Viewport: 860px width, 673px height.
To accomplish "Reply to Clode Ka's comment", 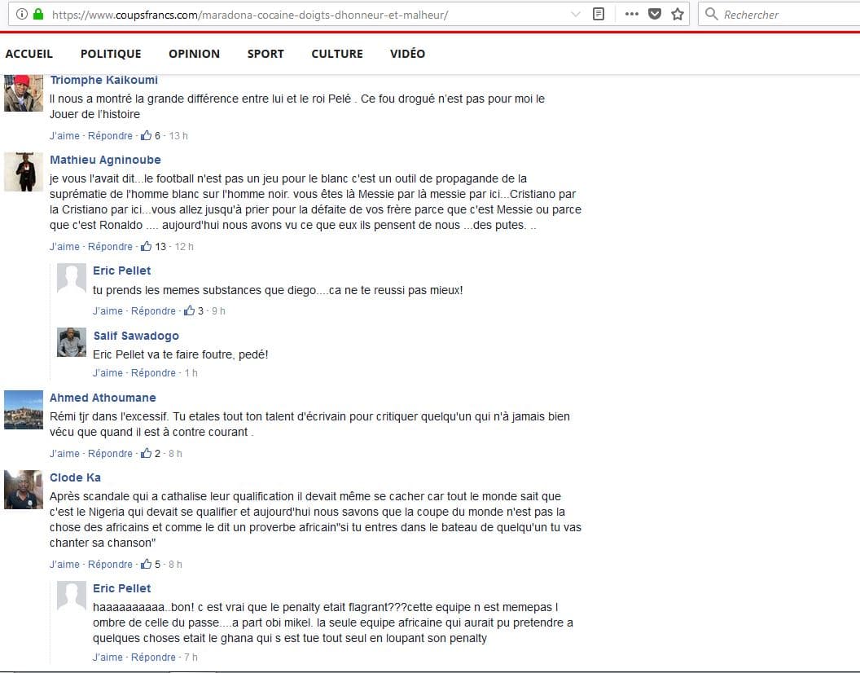I will coord(110,565).
